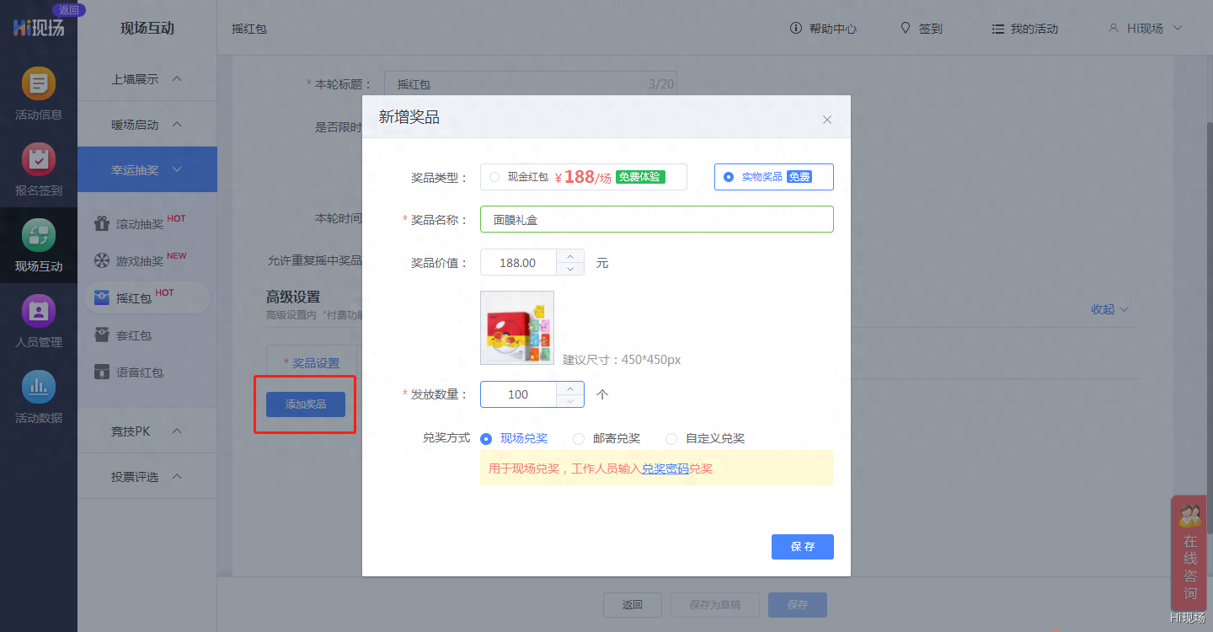This screenshot has width=1213, height=632.
Task: Switch to the 摇红包 tab
Action: point(249,28)
